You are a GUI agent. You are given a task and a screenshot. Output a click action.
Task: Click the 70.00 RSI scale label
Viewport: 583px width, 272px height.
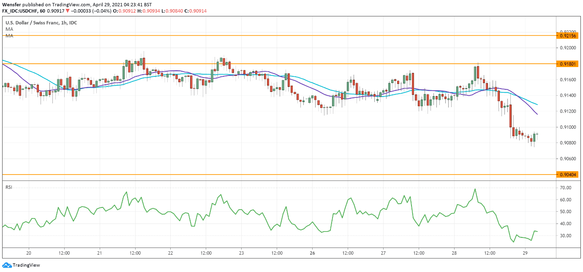[565, 188]
